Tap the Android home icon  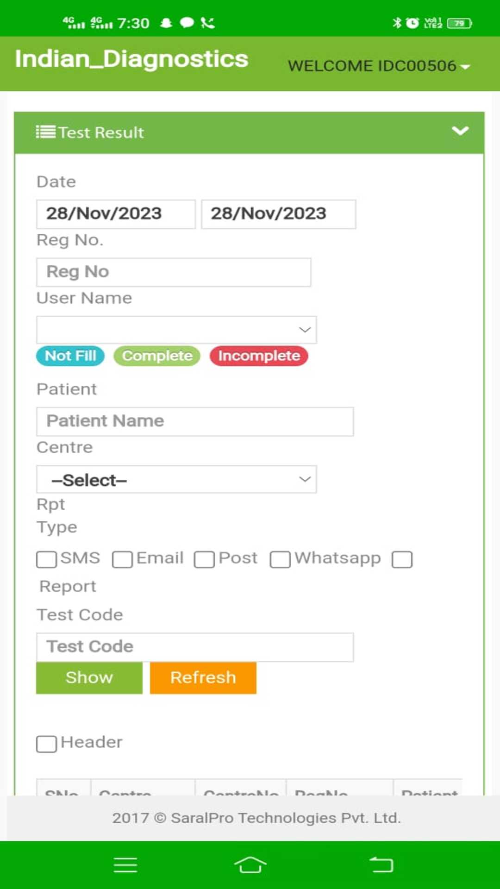[x=250, y=865]
